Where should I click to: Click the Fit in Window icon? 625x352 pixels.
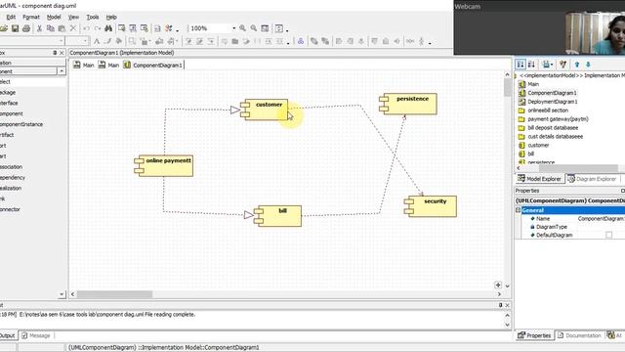(265, 28)
